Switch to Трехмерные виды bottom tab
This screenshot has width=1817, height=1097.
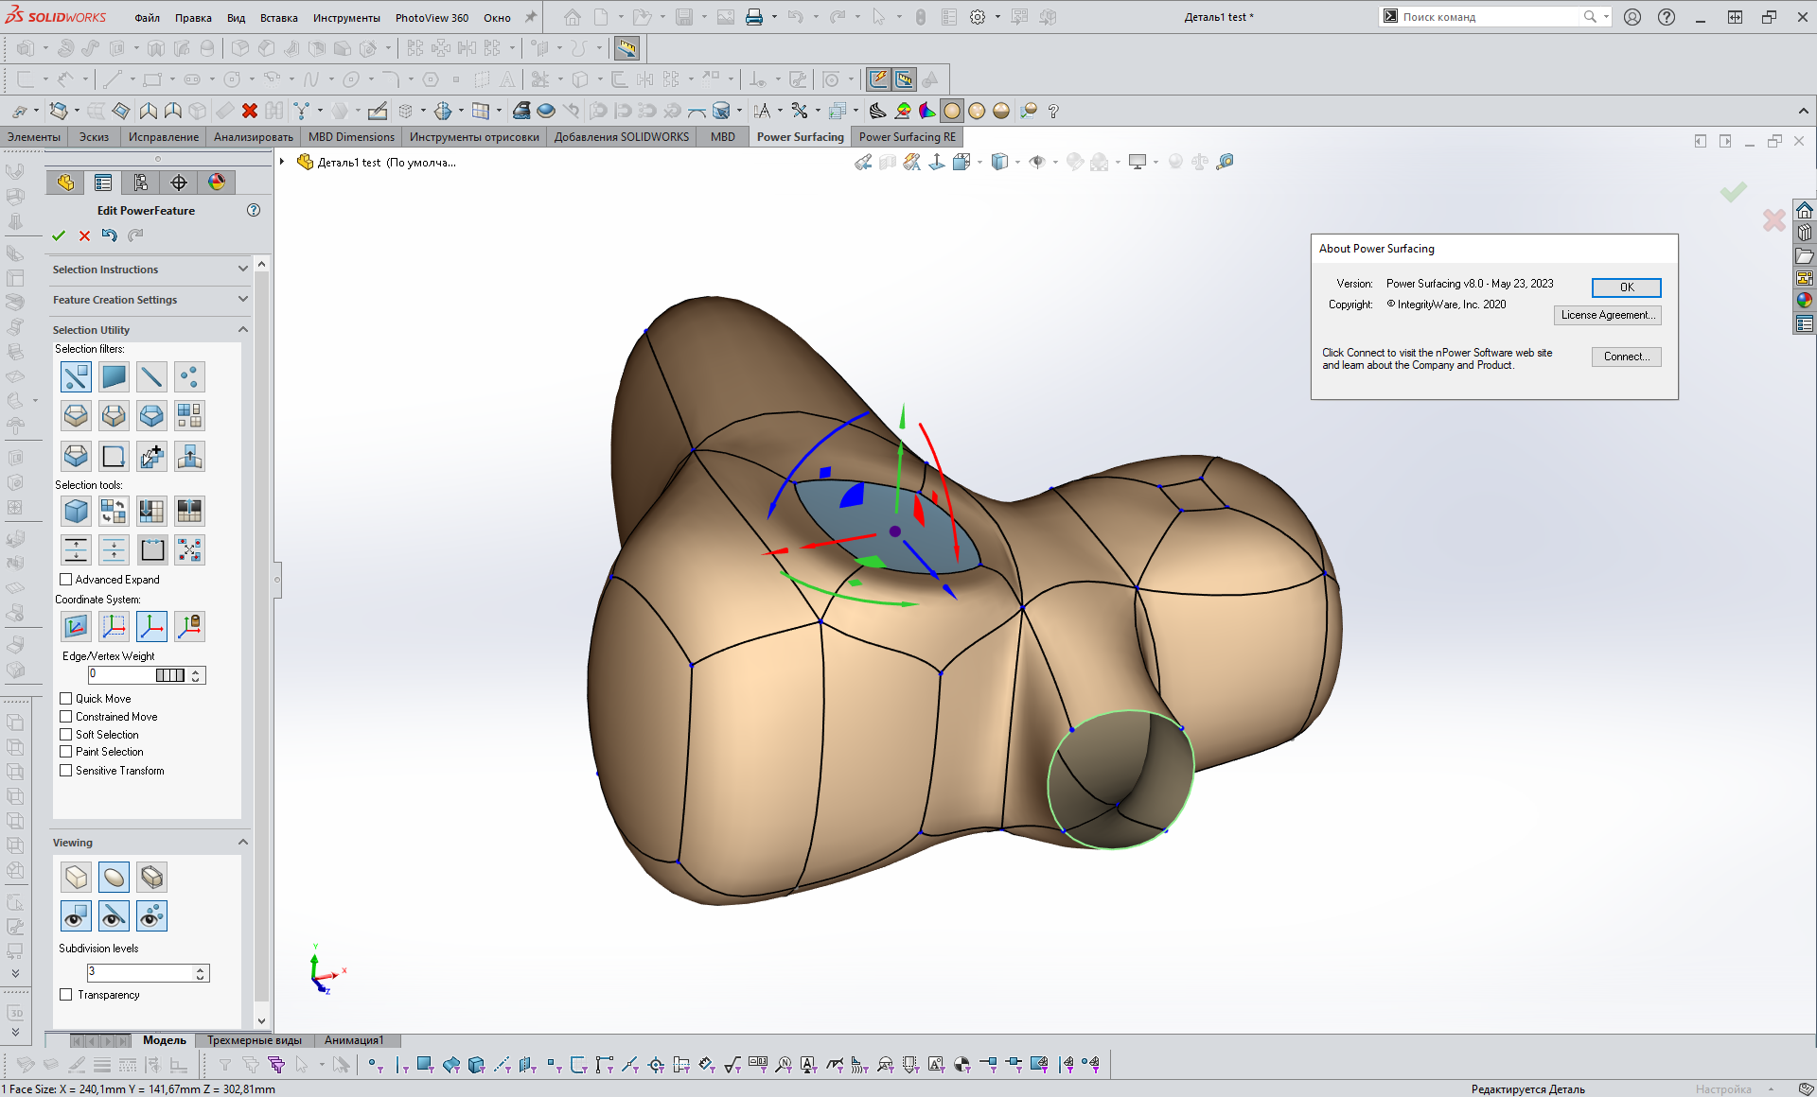[254, 1040]
